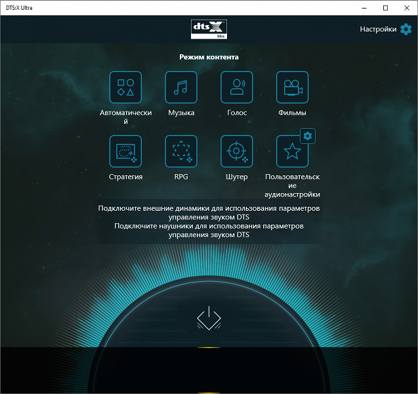This screenshot has width=418, height=394.
Task: Click the Шутер label
Action: [237, 177]
